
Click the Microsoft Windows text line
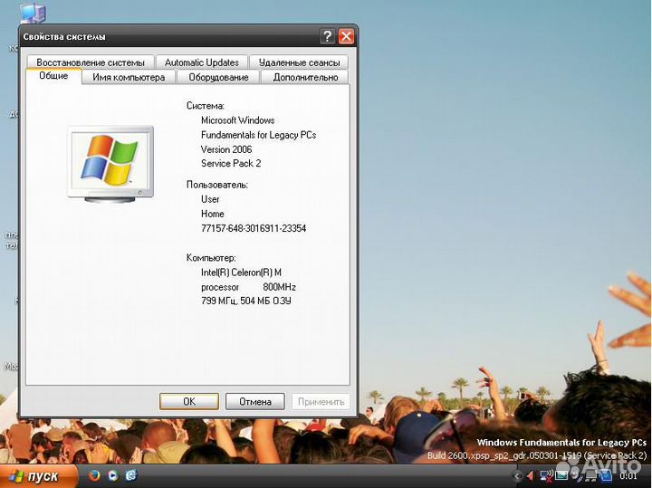point(237,120)
